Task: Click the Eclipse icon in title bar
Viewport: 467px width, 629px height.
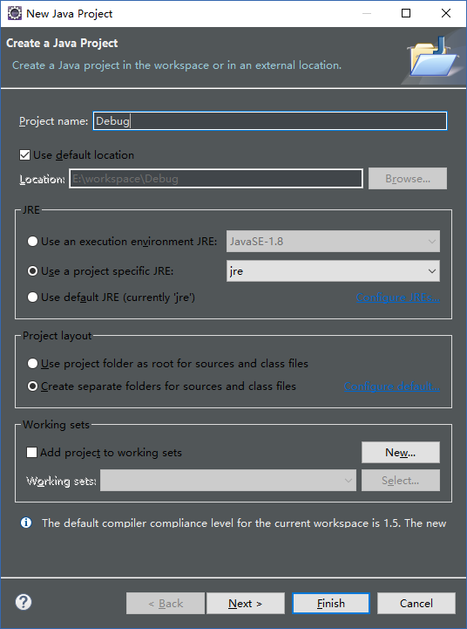Action: (15, 13)
